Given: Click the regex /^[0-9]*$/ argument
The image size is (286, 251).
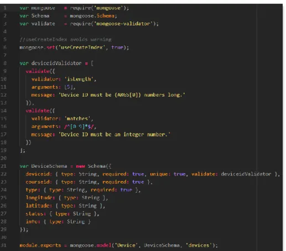Looking at the screenshot, I should [79, 126].
